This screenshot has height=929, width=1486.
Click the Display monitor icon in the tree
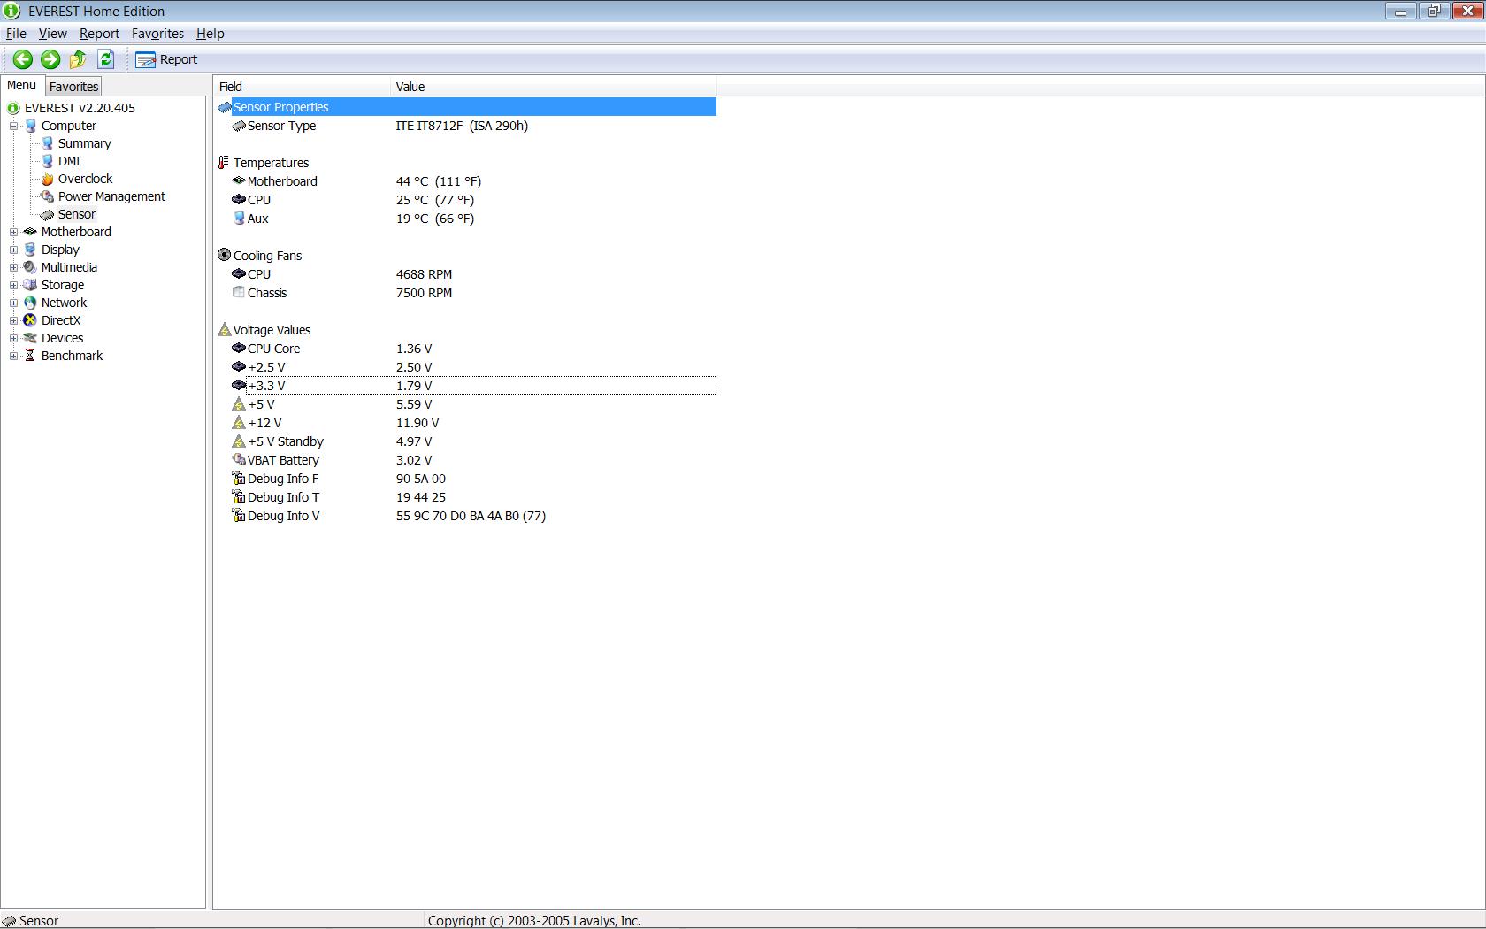(30, 250)
